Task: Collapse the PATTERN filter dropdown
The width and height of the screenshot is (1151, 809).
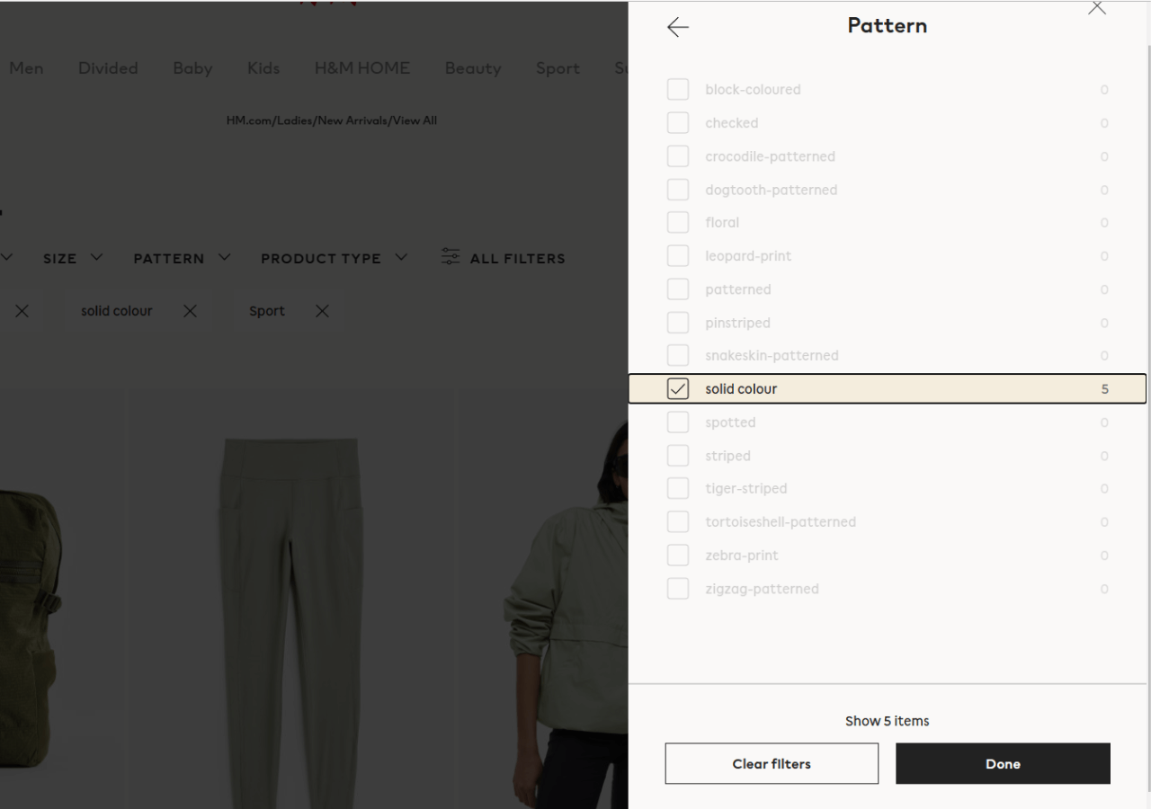Action: click(x=181, y=258)
